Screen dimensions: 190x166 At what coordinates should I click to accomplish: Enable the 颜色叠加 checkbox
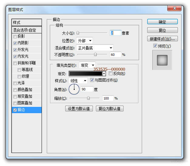click(15, 90)
